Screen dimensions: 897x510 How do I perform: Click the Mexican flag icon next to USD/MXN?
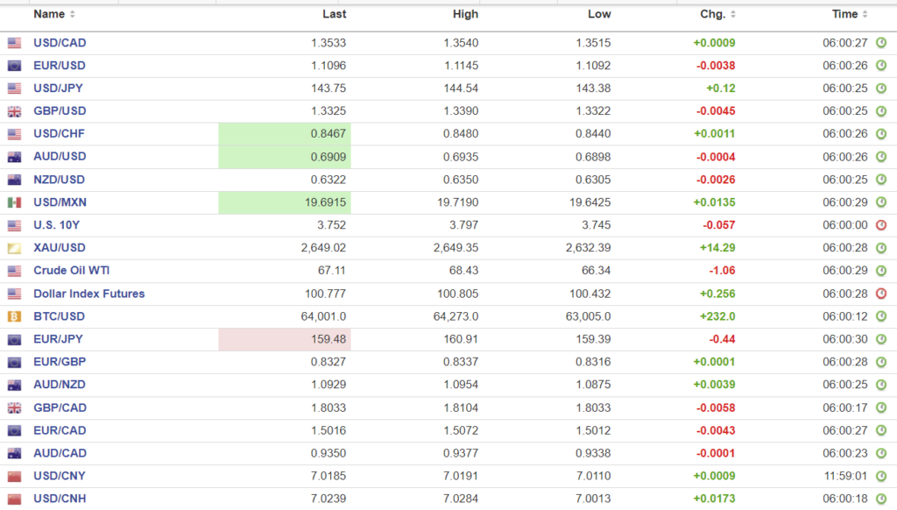pyautogui.click(x=14, y=202)
